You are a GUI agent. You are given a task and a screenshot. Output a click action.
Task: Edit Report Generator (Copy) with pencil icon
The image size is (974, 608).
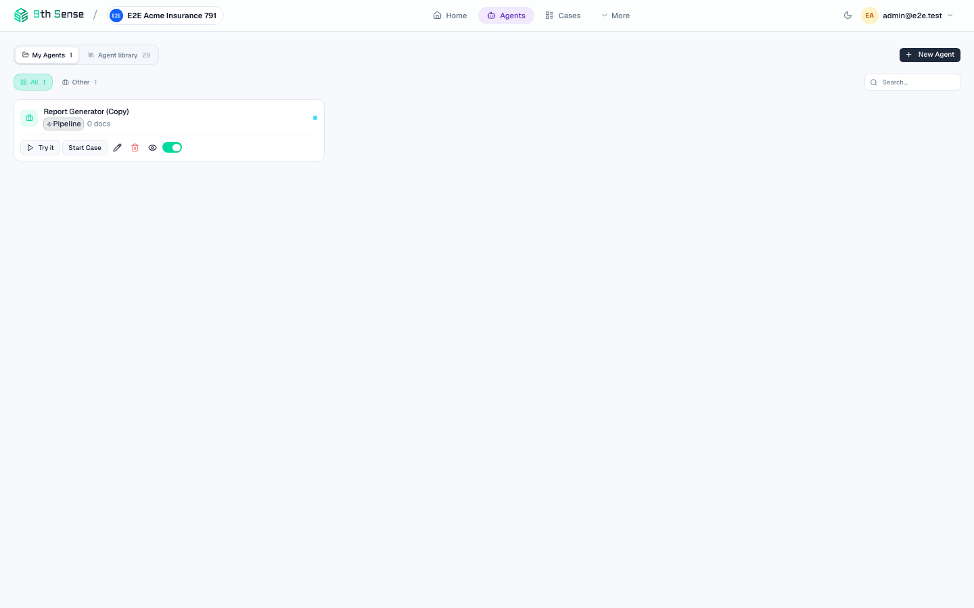pos(118,147)
